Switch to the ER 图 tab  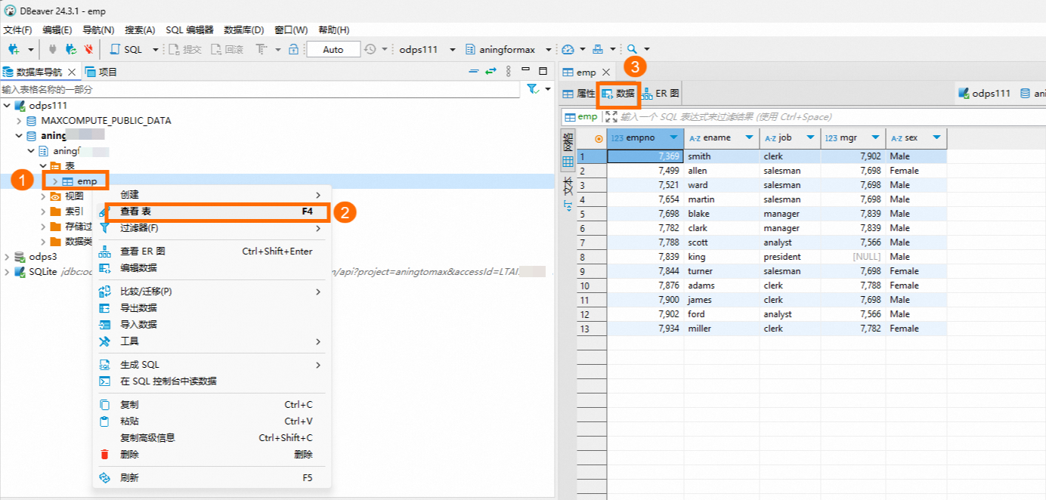coord(661,94)
